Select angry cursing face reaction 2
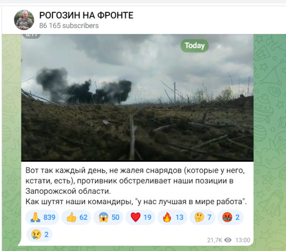 pyautogui.click(x=231, y=217)
